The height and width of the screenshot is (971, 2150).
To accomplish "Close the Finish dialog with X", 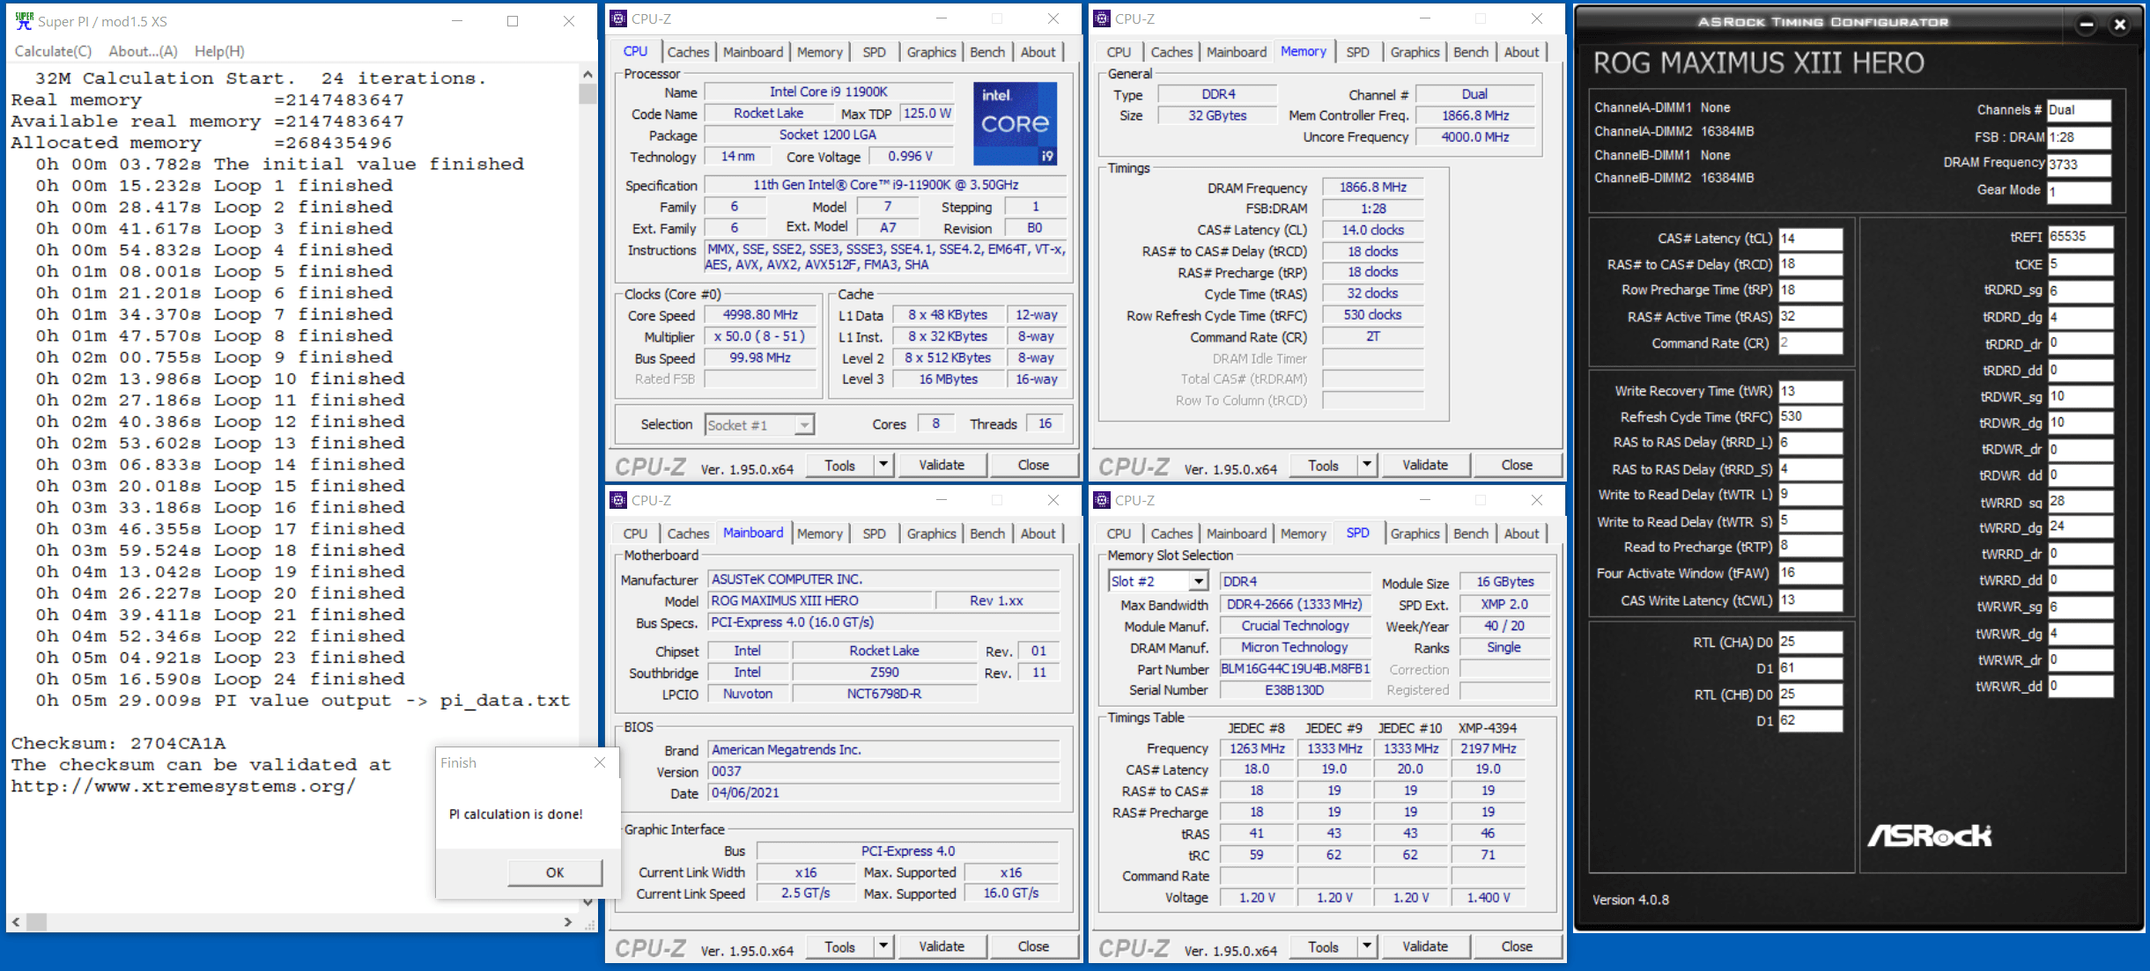I will point(600,762).
